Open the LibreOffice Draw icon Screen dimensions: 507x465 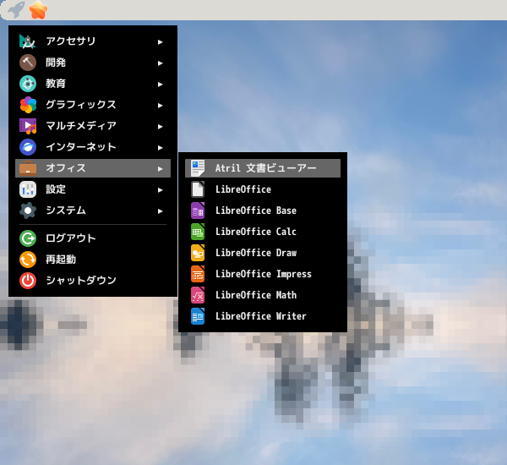198,253
